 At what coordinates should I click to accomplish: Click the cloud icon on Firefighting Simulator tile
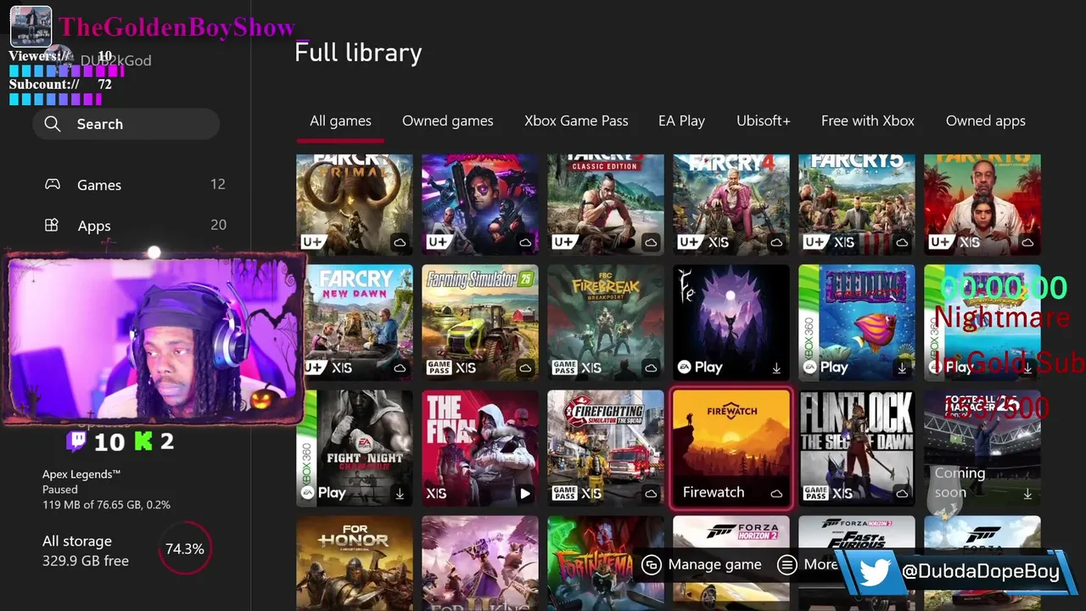click(651, 493)
